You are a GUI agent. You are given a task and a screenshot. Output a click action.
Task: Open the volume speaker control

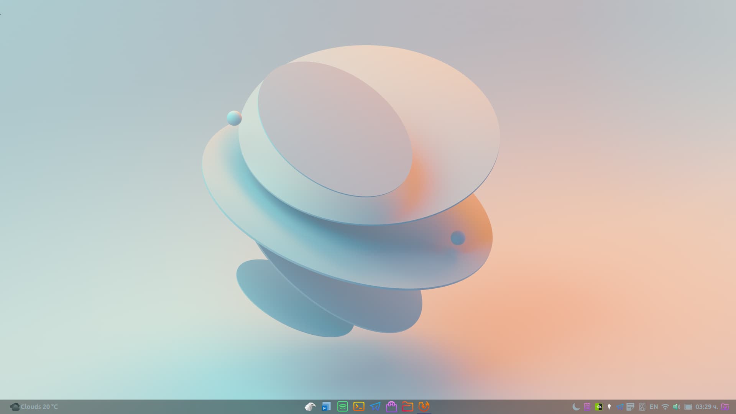click(677, 407)
